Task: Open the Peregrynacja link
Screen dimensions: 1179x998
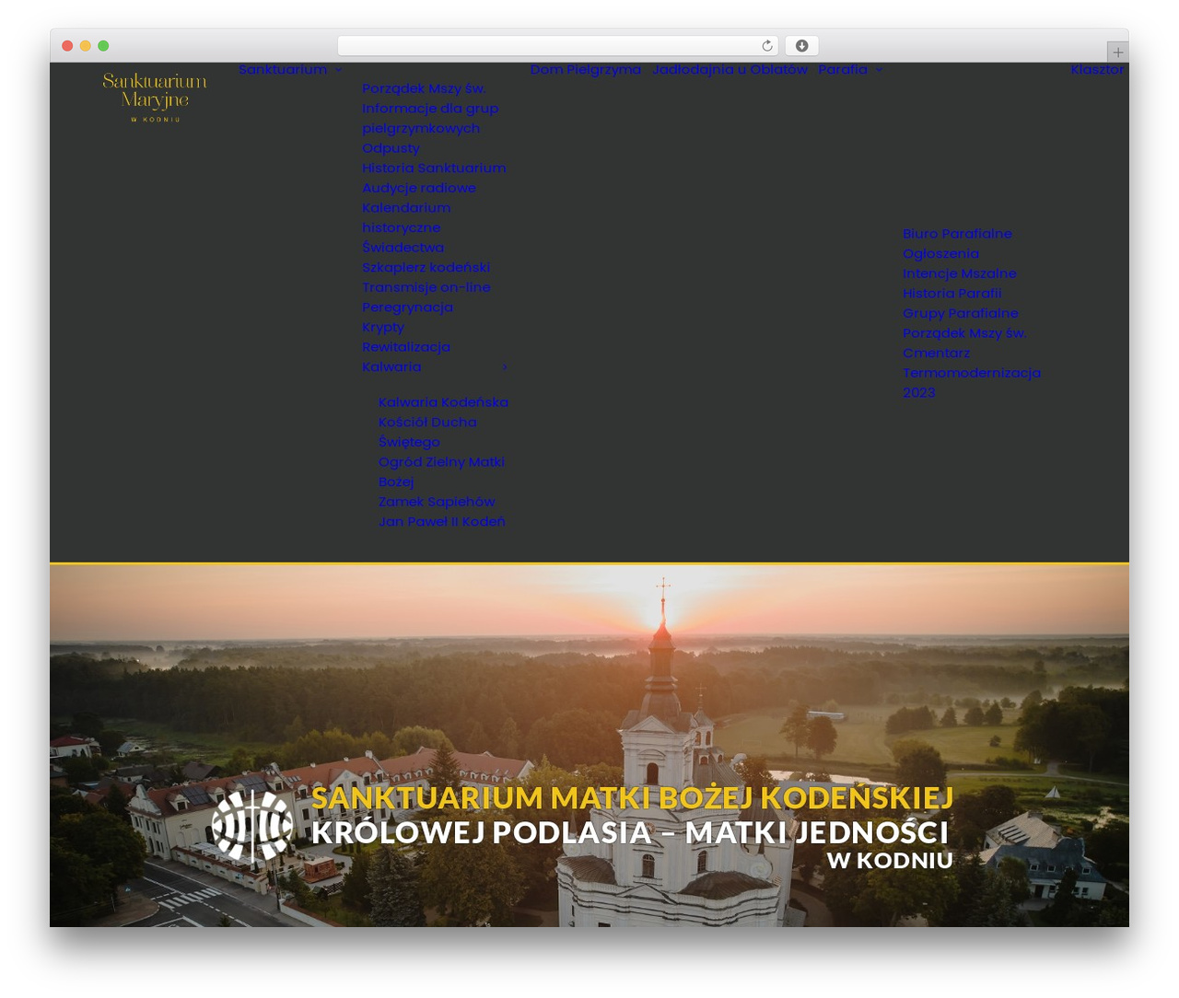Action: point(407,308)
